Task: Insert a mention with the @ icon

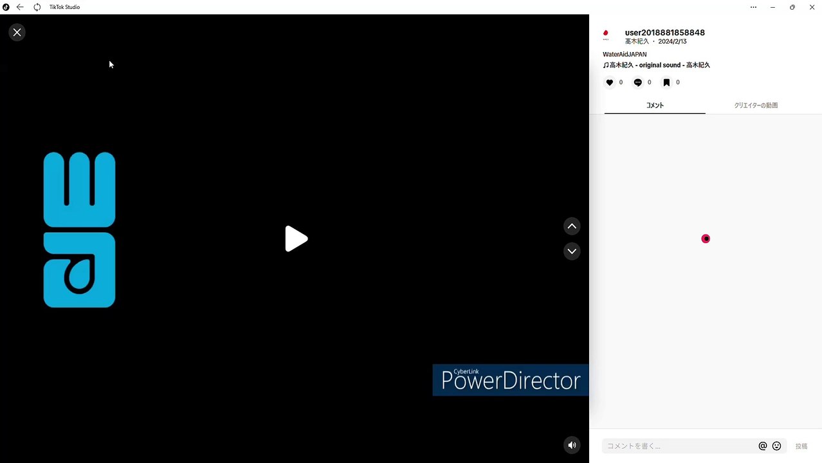Action: click(763, 446)
